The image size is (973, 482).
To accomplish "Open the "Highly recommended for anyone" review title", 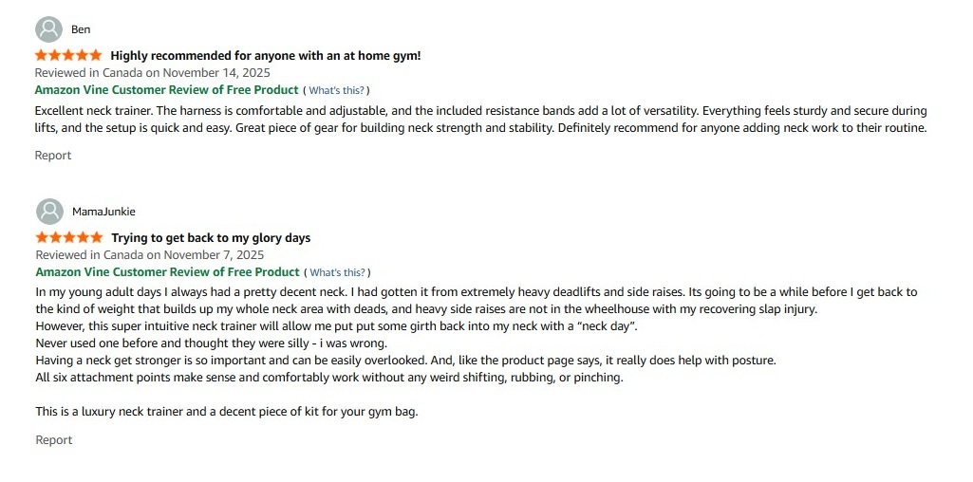I will click(265, 55).
